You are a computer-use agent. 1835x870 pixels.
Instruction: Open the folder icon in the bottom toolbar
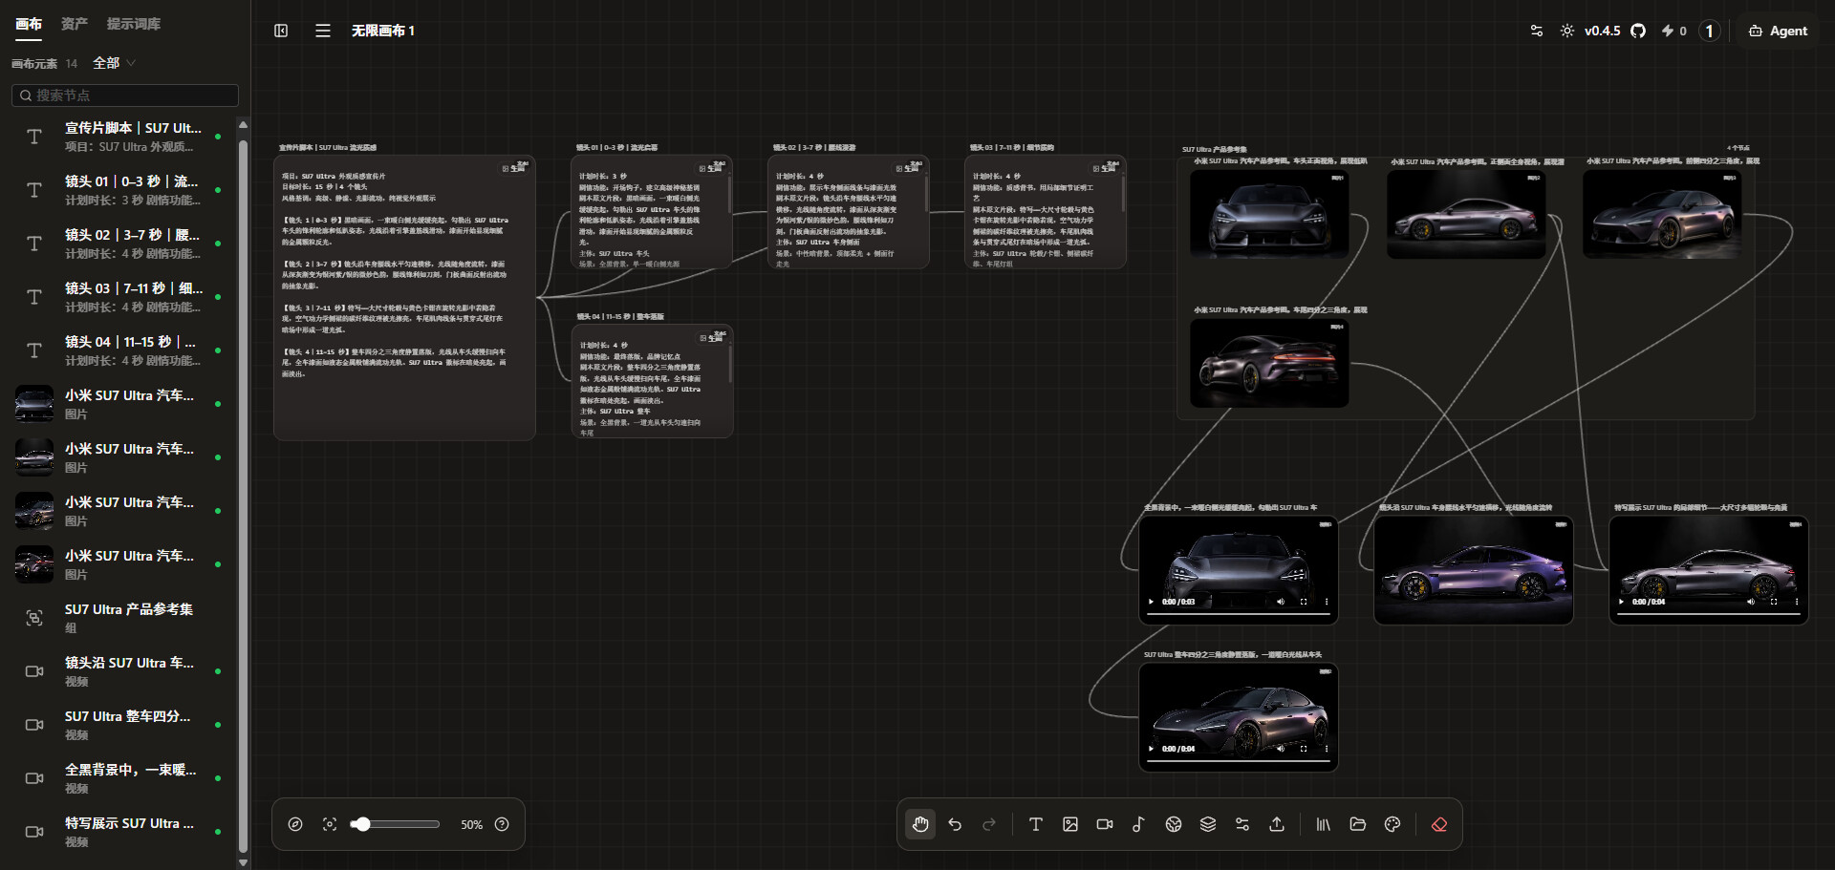(x=1358, y=824)
